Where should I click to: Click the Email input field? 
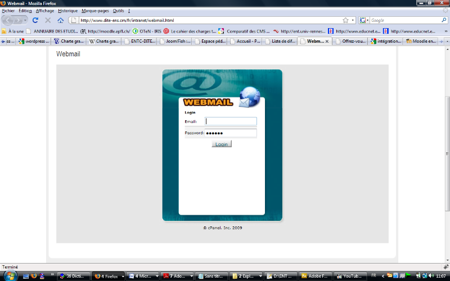point(231,121)
